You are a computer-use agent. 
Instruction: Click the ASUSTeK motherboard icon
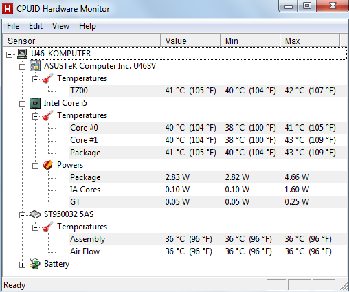click(x=35, y=66)
